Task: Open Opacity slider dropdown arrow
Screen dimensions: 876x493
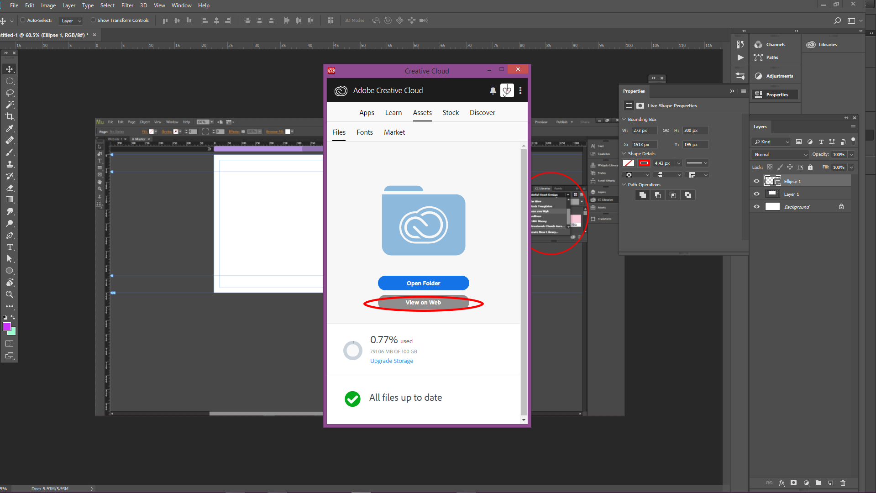Action: pos(851,154)
